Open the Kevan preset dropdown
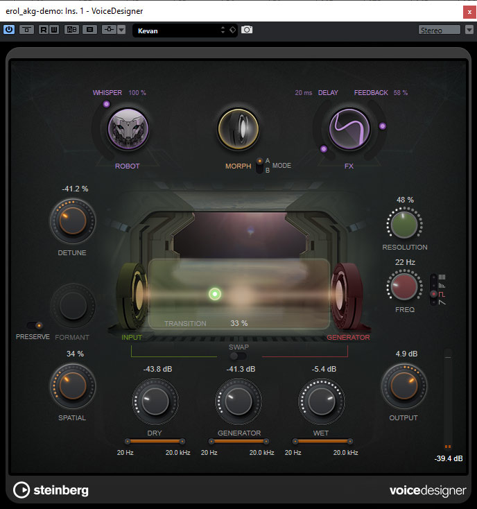The image size is (477, 509). click(180, 30)
